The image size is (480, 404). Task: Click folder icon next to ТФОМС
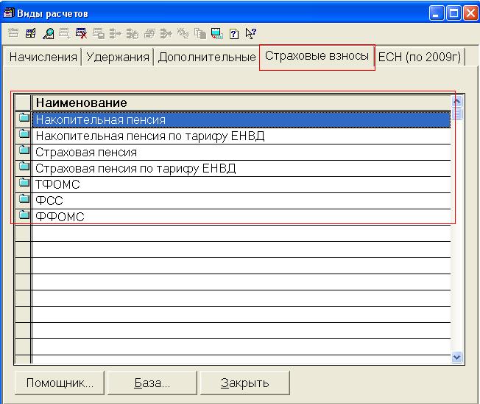point(24,184)
